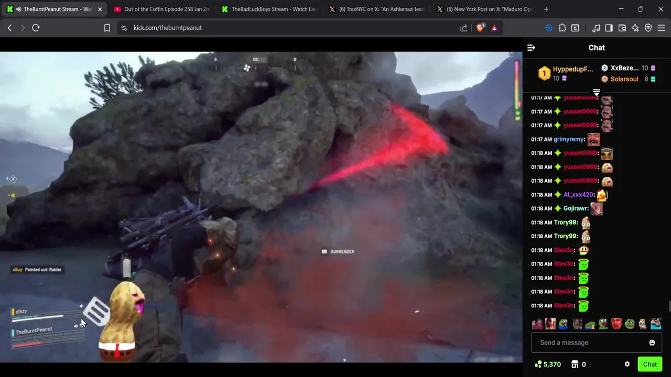
Task: Click the Chat panel header title
Action: 597,48
